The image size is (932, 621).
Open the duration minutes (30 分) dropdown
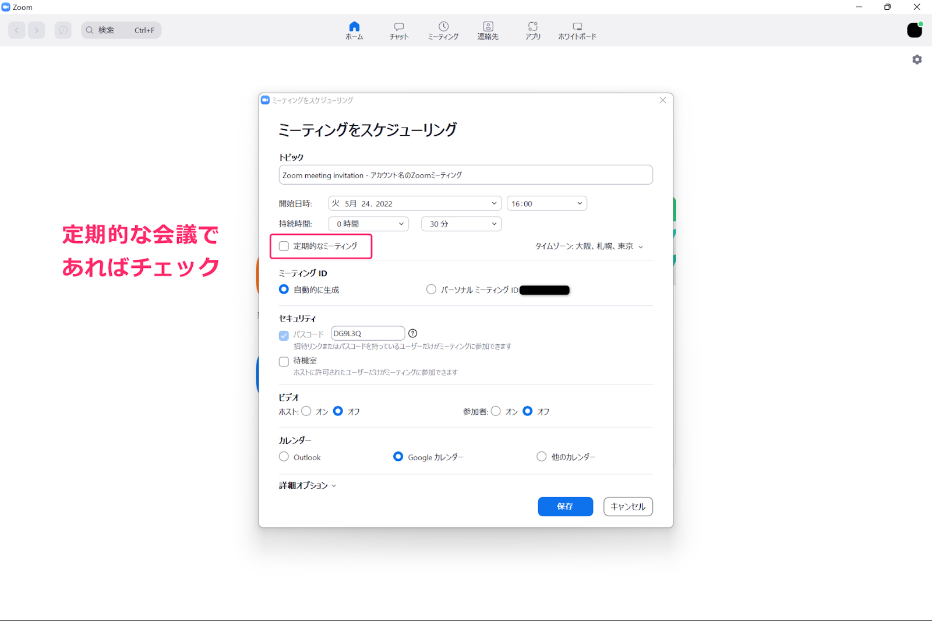click(x=461, y=224)
